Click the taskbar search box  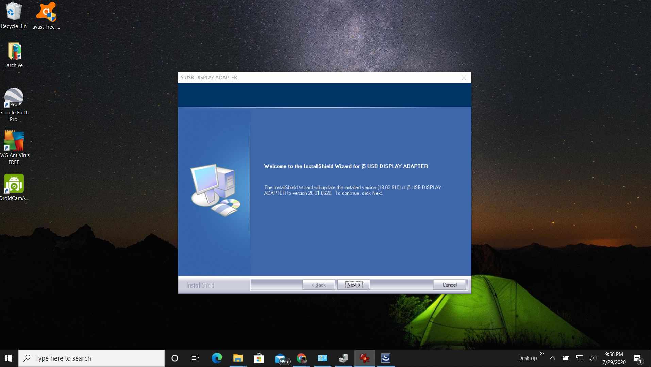[91, 358]
